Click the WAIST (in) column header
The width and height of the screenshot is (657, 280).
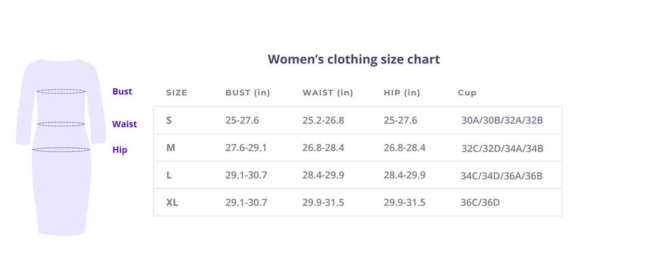pyautogui.click(x=328, y=93)
